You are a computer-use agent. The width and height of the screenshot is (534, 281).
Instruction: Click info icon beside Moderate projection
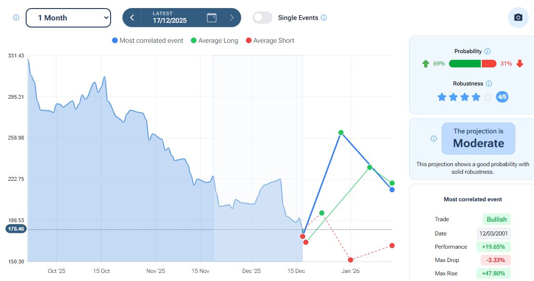click(433, 139)
